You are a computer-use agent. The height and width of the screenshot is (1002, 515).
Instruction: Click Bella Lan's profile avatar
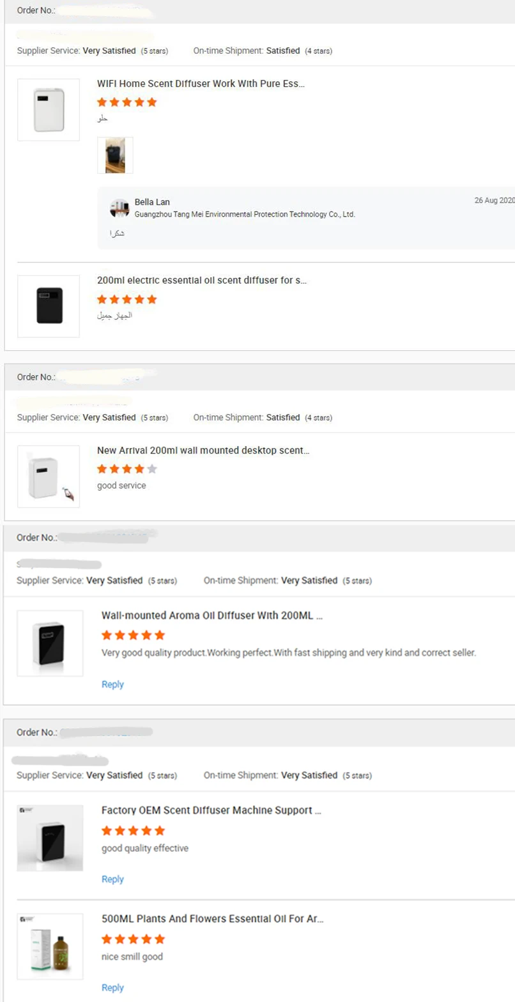pyautogui.click(x=119, y=208)
